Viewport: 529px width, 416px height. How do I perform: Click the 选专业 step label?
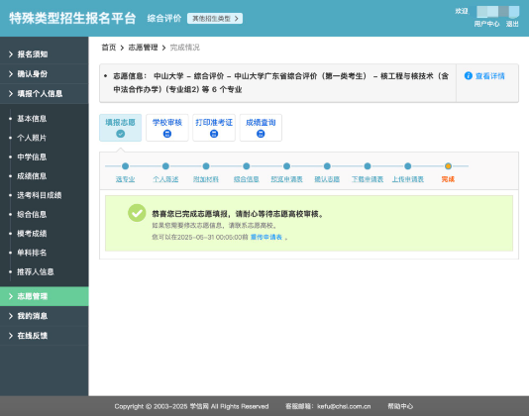pos(125,179)
